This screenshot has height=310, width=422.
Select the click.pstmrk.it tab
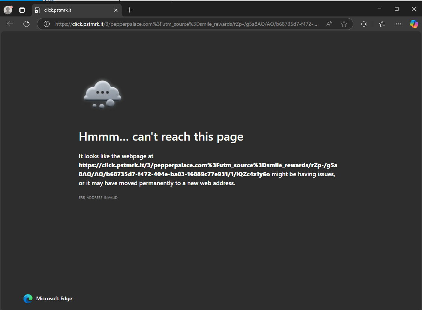pyautogui.click(x=76, y=10)
